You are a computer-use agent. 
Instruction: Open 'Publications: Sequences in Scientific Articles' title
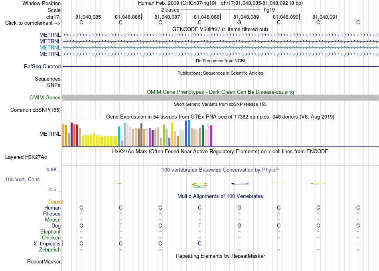(x=220, y=73)
